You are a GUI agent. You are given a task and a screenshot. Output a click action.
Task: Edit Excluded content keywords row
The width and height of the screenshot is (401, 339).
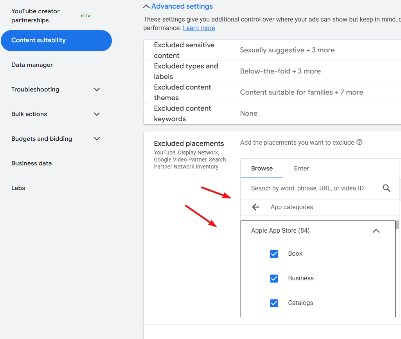272,114
